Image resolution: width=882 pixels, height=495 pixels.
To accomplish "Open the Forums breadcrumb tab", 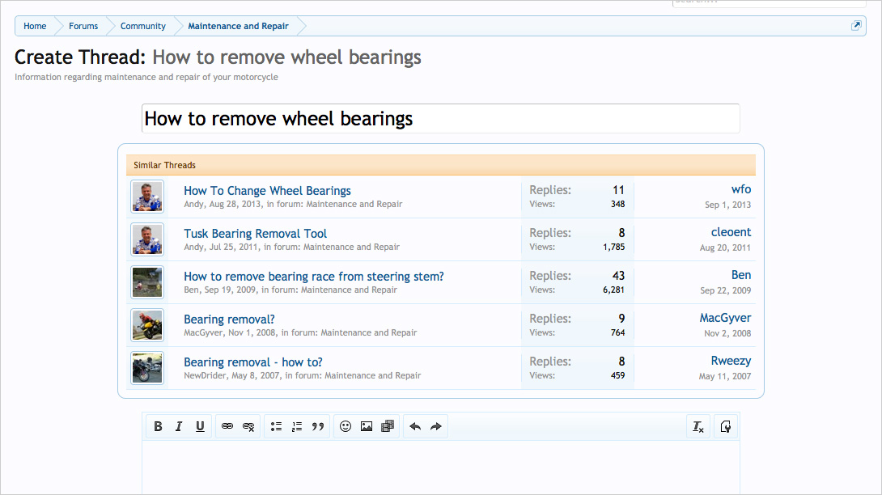I will point(83,26).
